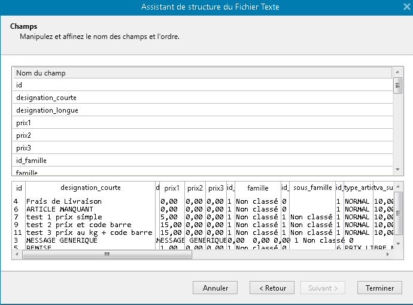Click the sous_famille preview column header
This screenshot has height=305, width=413.
312,188
